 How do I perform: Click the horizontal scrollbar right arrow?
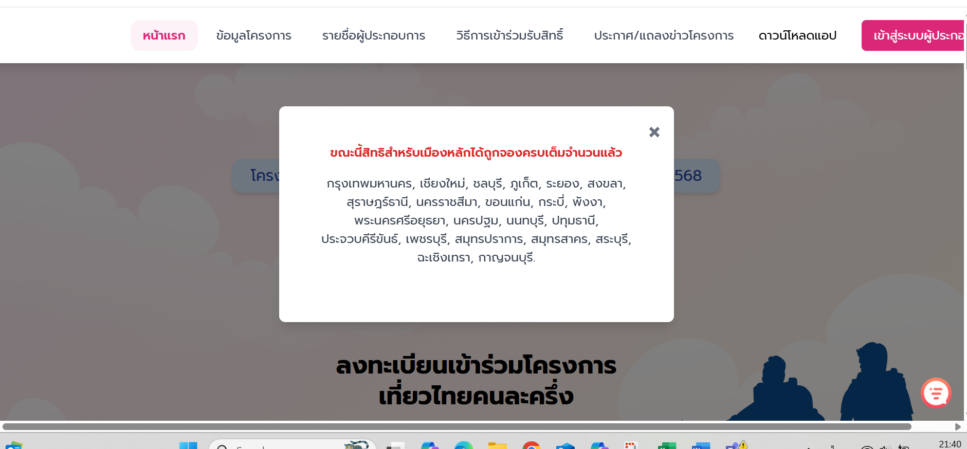point(958,426)
